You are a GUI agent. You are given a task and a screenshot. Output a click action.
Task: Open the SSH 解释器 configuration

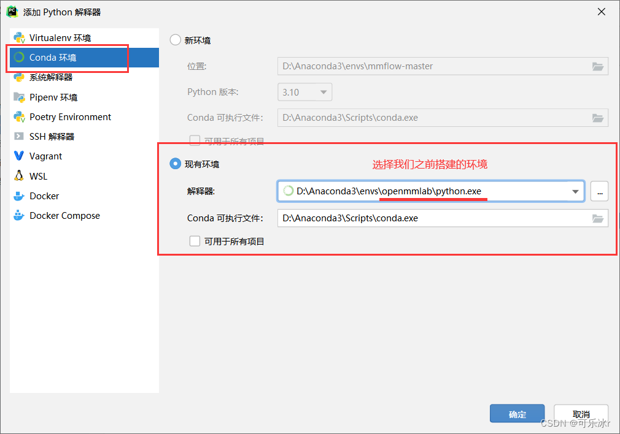52,136
